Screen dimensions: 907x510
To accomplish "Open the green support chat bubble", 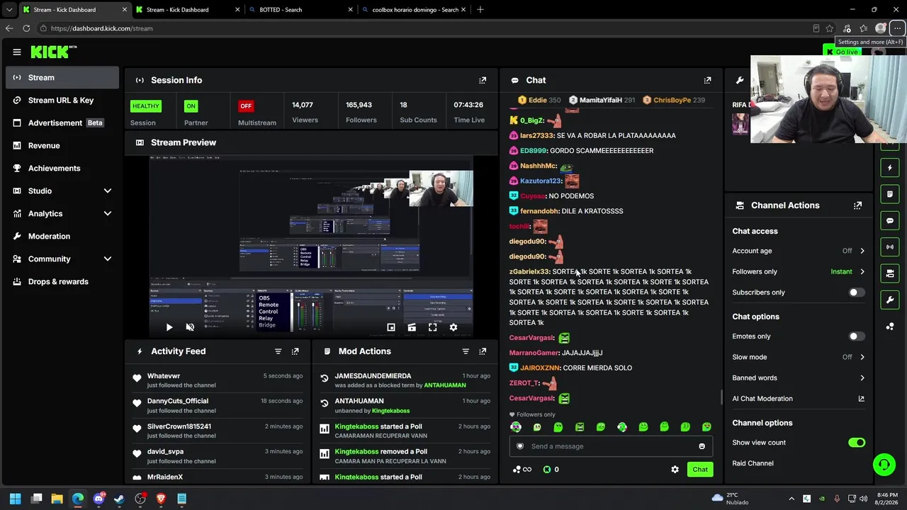I will pyautogui.click(x=884, y=465).
